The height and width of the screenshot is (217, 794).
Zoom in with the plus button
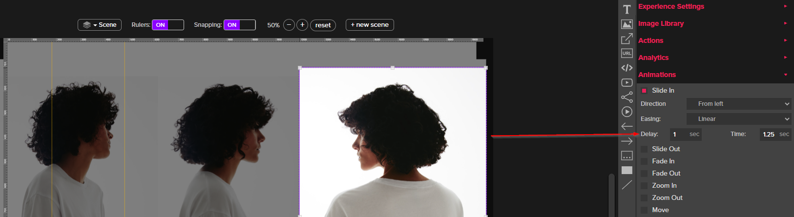302,25
